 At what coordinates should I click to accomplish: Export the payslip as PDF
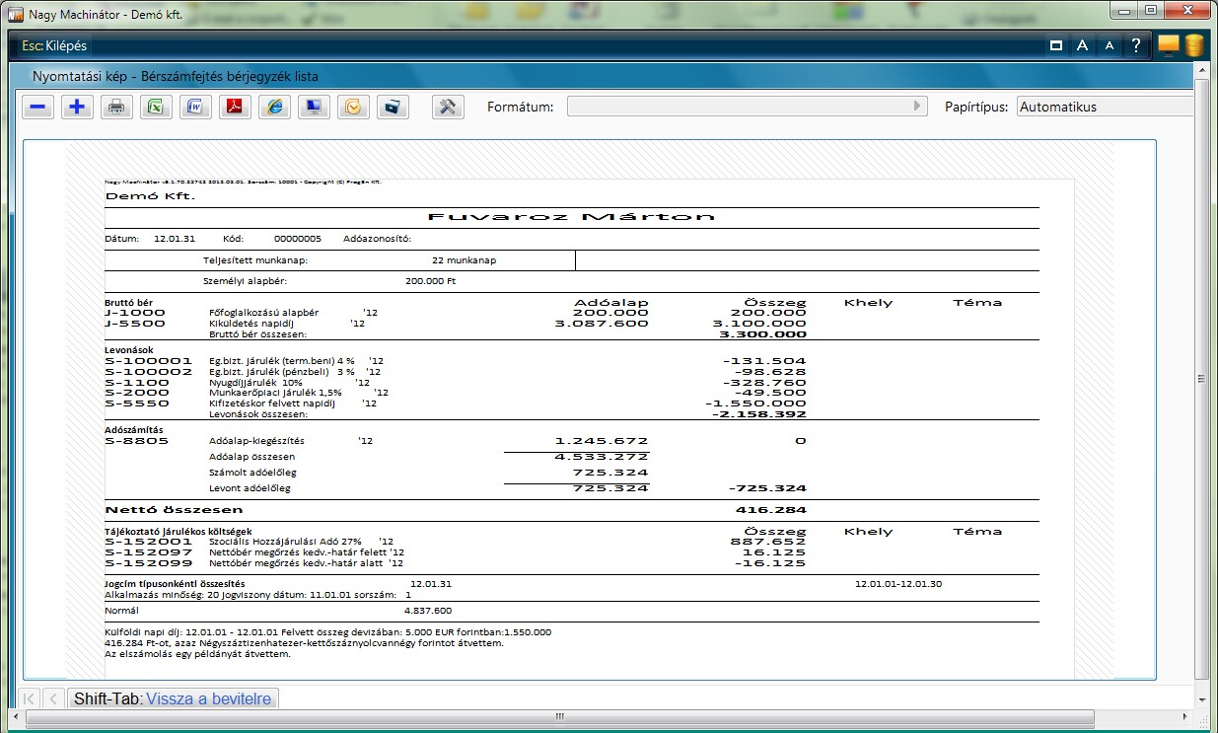(x=235, y=108)
